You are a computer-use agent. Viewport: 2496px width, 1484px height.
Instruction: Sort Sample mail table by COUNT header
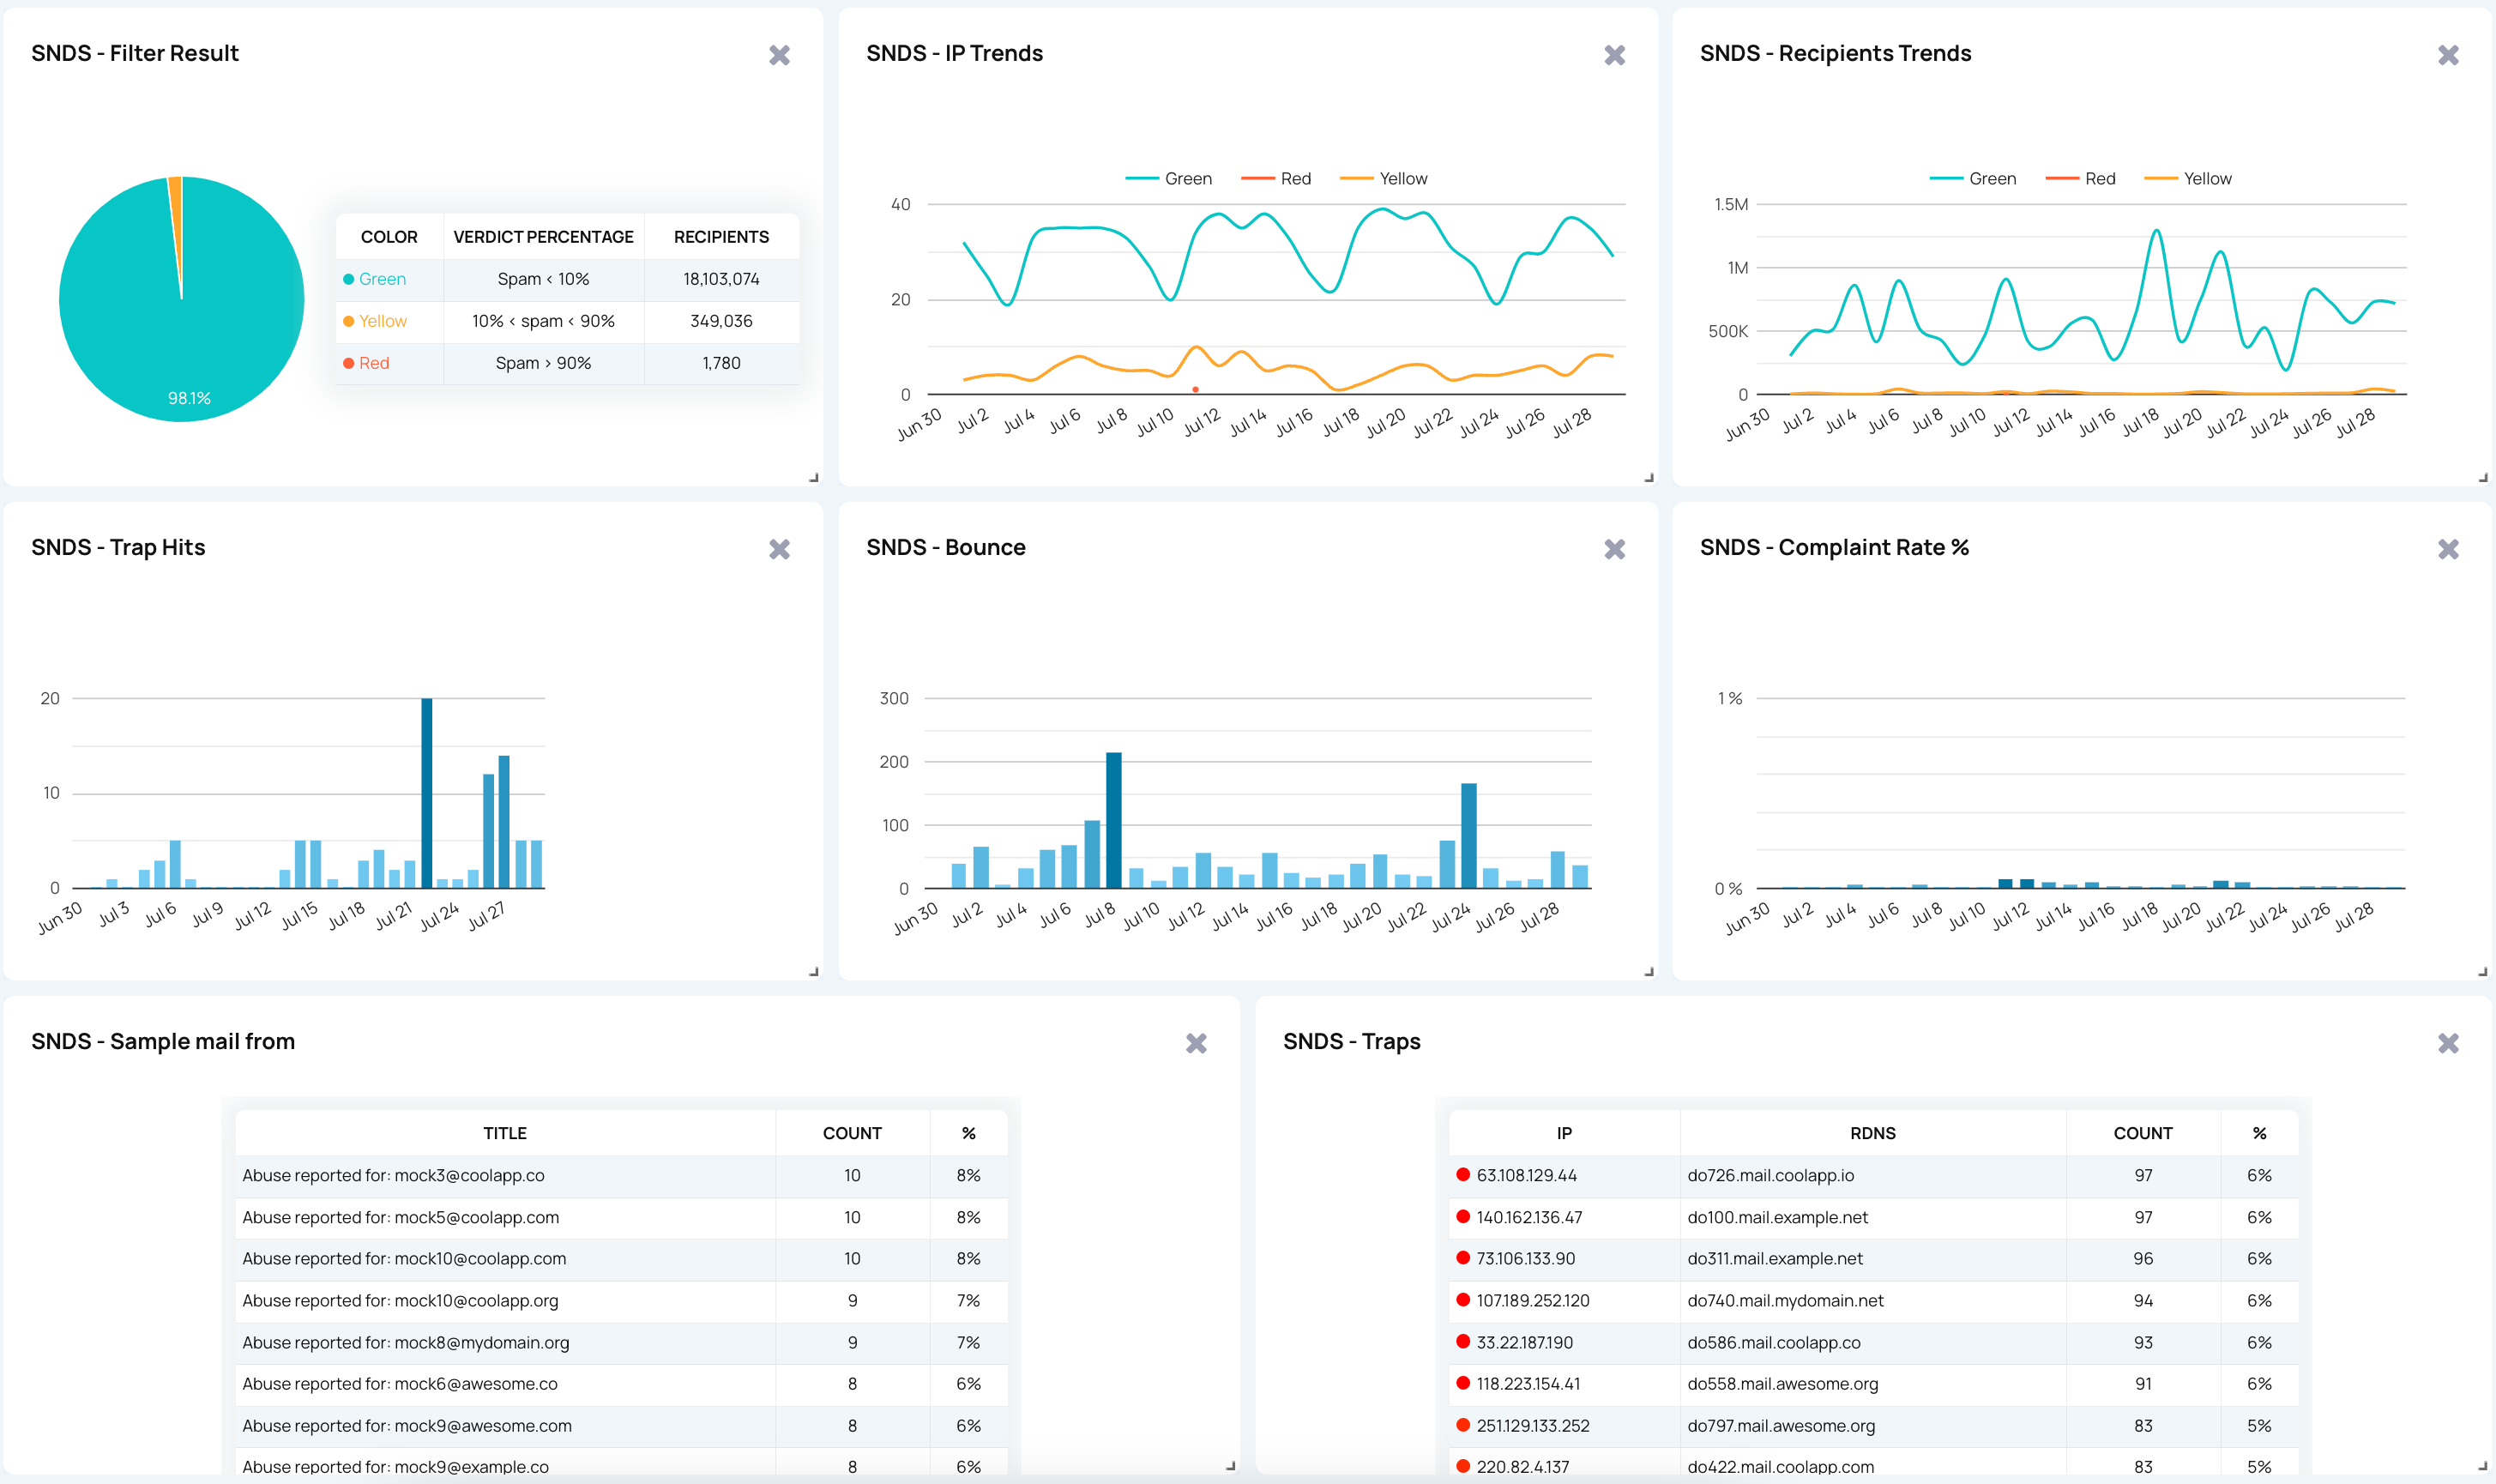(x=852, y=1133)
